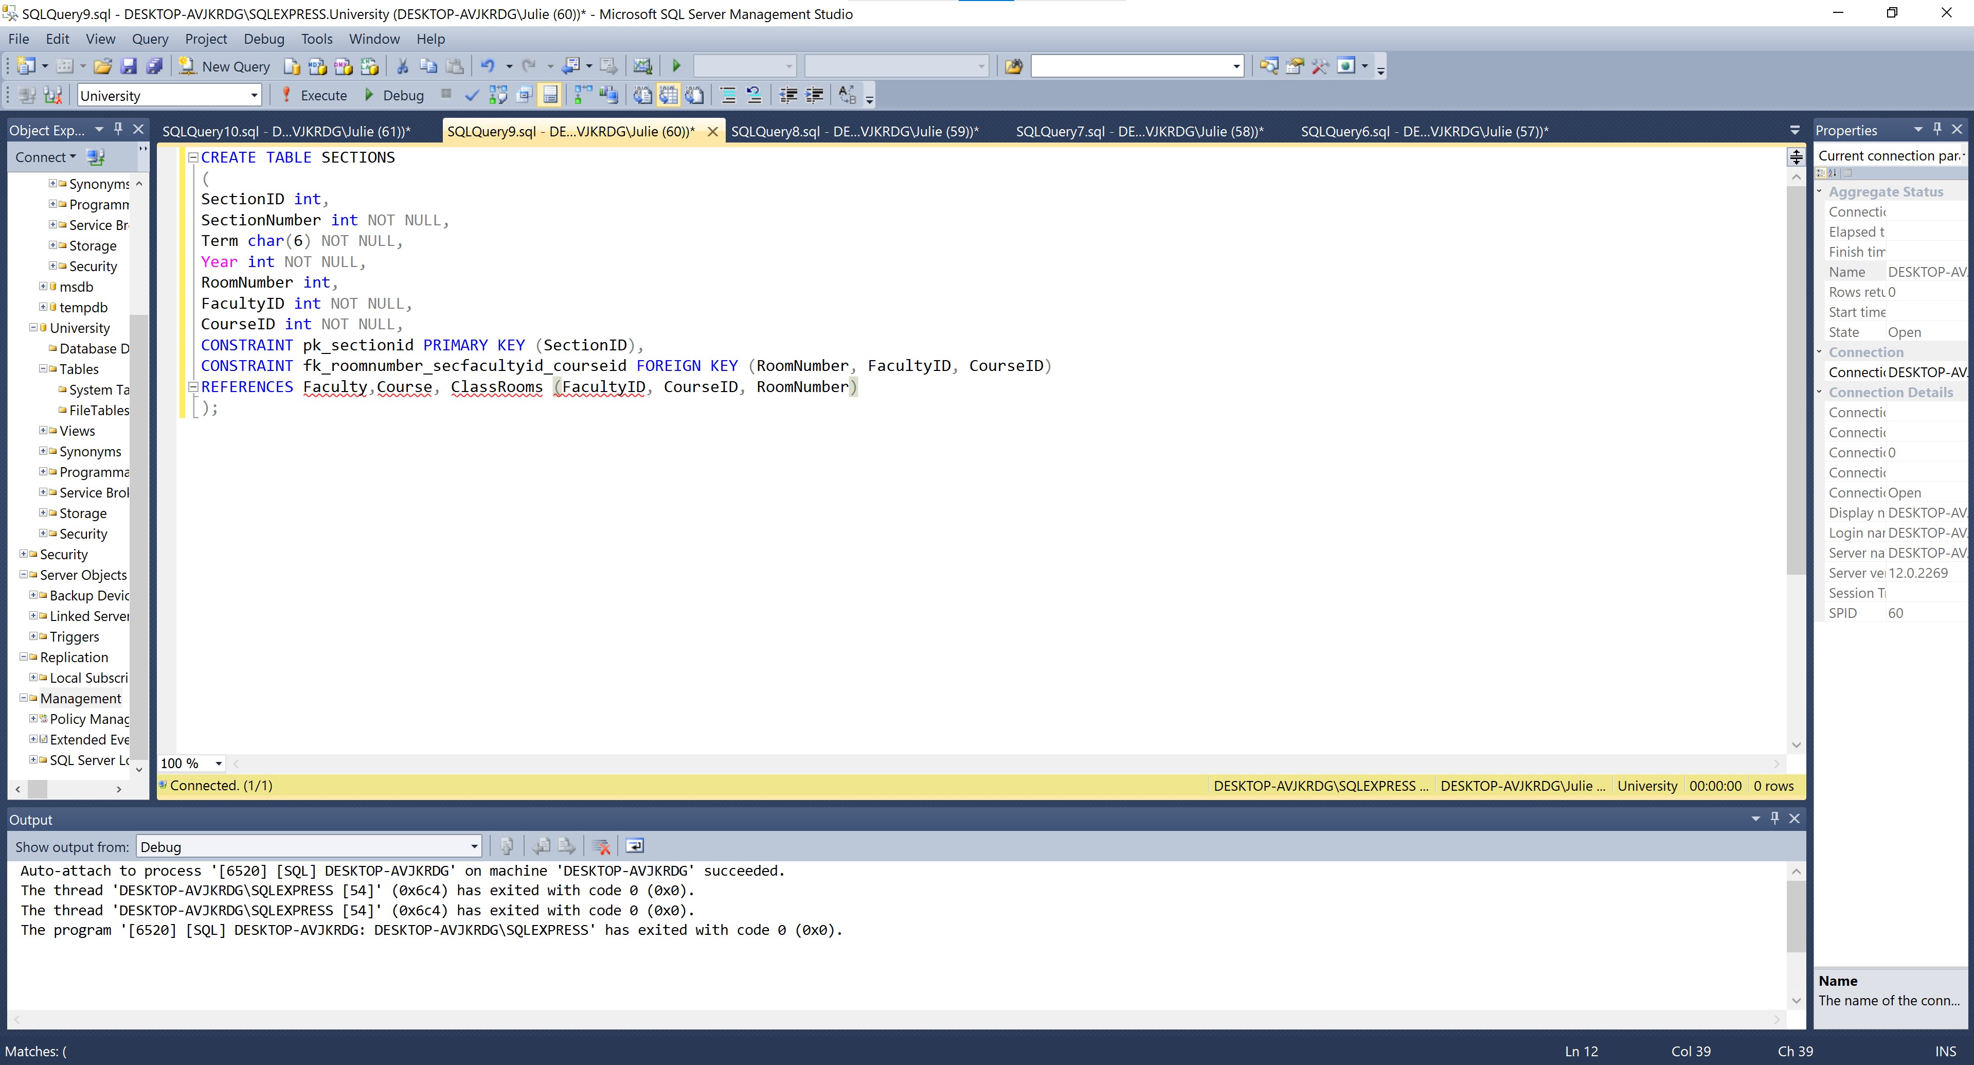Click the Save file icon

point(129,67)
